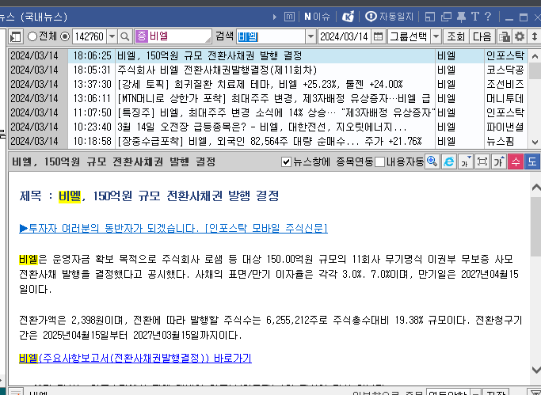Viewport: 541px width, 395px height.
Task: Click the magnifier zoom icon in article toolbar
Action: pos(432,161)
